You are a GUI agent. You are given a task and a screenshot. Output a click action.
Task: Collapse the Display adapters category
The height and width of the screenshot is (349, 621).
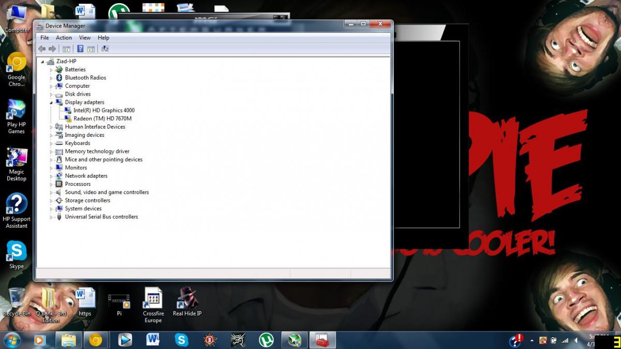pyautogui.click(x=51, y=103)
